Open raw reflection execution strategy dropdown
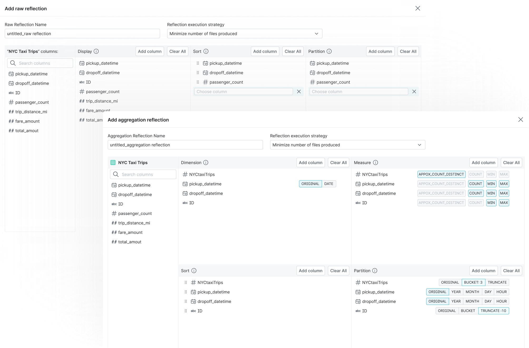The height and width of the screenshot is (348, 529). pos(244,34)
